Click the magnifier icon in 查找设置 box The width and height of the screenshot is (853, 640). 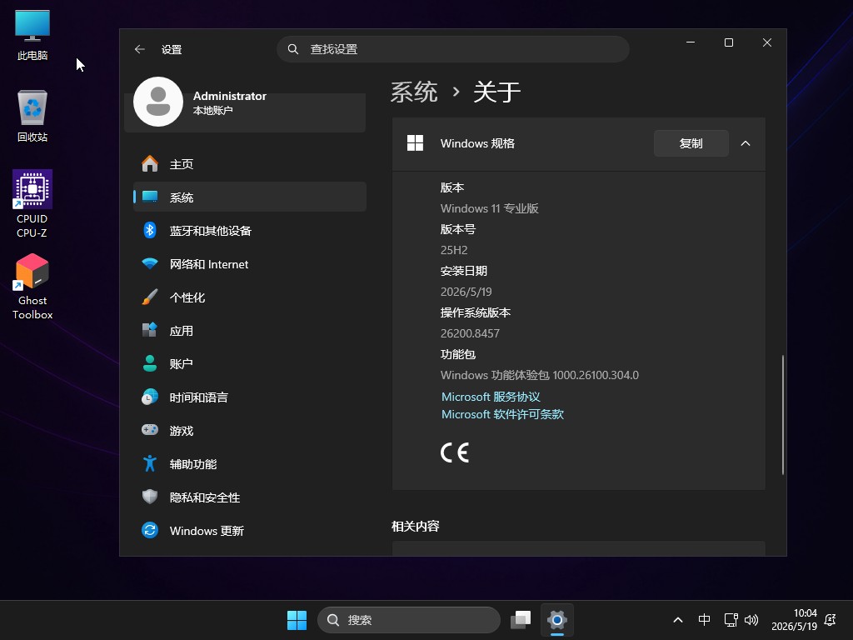[x=292, y=49]
